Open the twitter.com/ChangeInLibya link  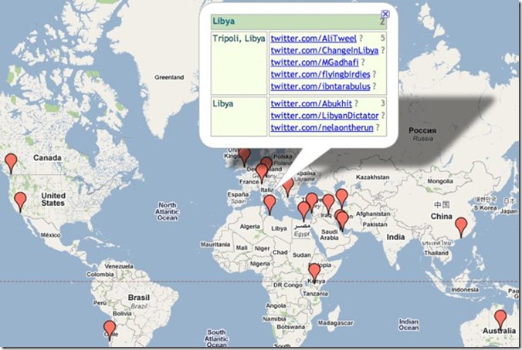click(324, 51)
